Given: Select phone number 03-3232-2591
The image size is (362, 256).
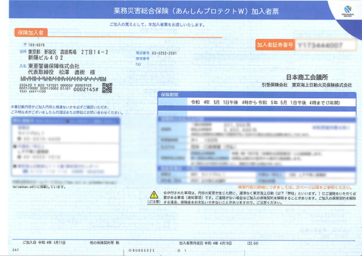Looking at the screenshot, I should tap(164, 53).
